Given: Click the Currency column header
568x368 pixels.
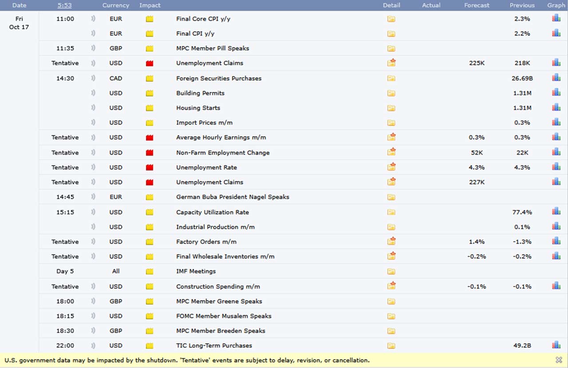Looking at the screenshot, I should click(x=115, y=5).
